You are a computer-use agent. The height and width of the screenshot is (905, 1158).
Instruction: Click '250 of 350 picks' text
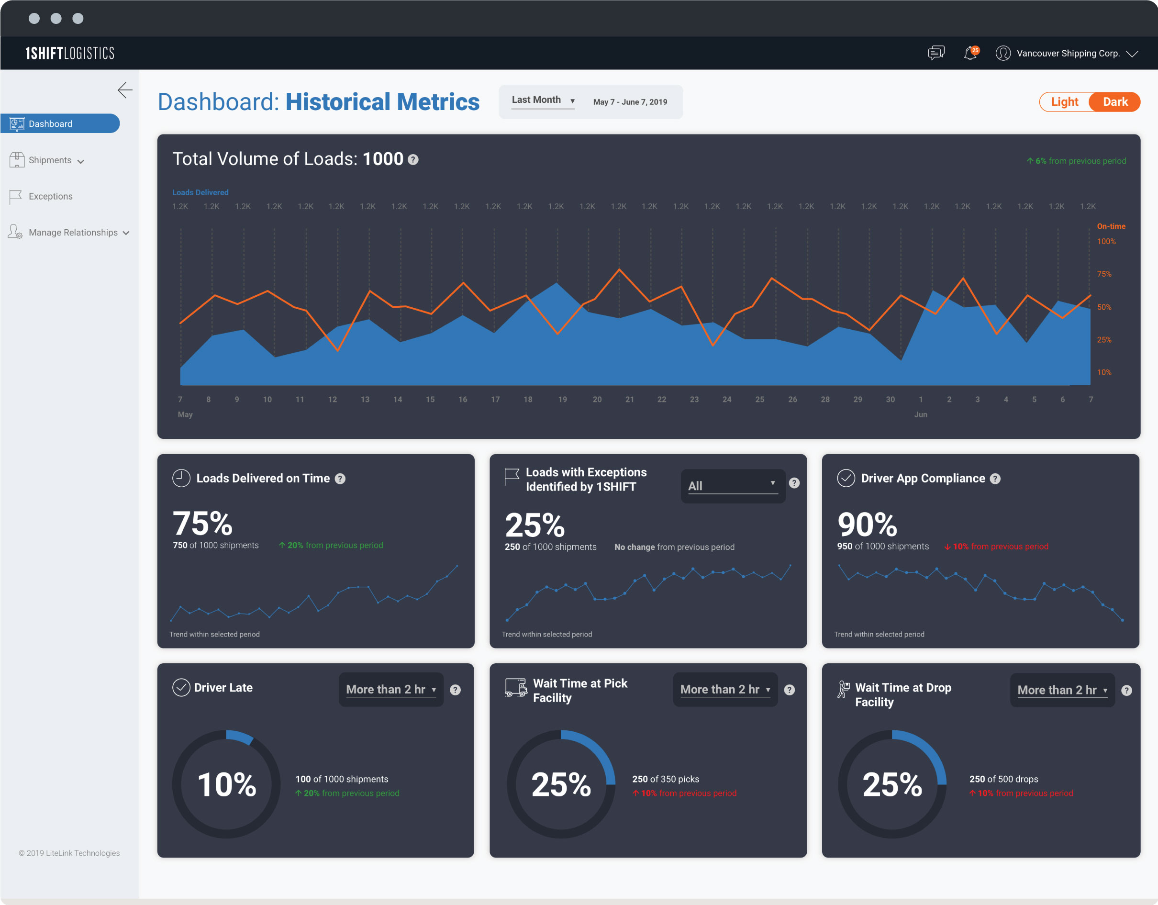click(666, 779)
